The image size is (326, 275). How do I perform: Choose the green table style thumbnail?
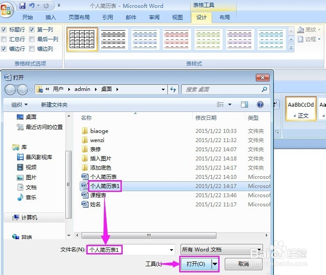click(208, 39)
